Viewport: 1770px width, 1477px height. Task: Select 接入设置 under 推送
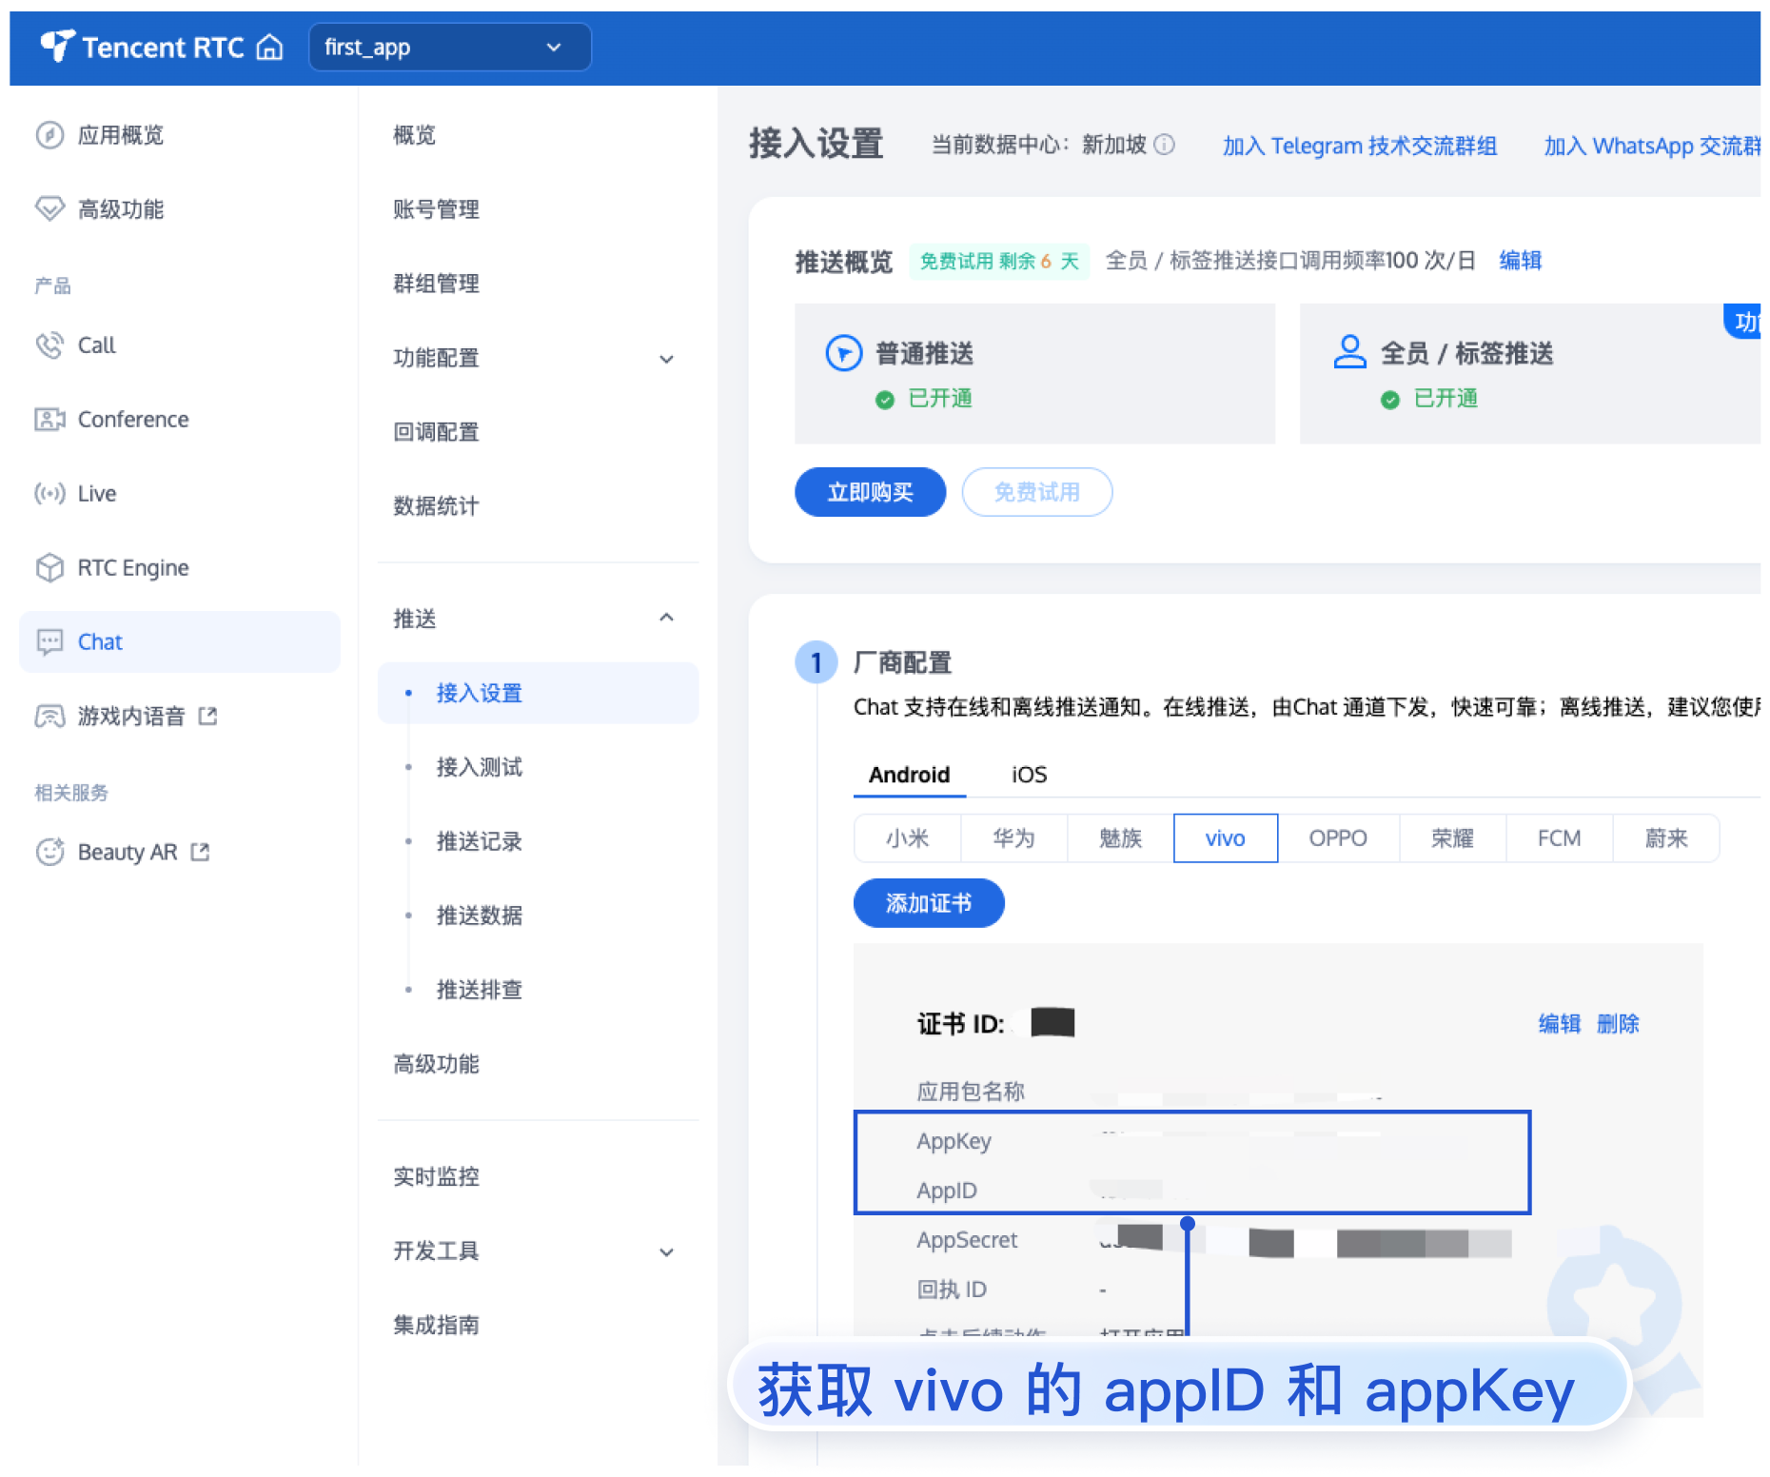(x=538, y=693)
